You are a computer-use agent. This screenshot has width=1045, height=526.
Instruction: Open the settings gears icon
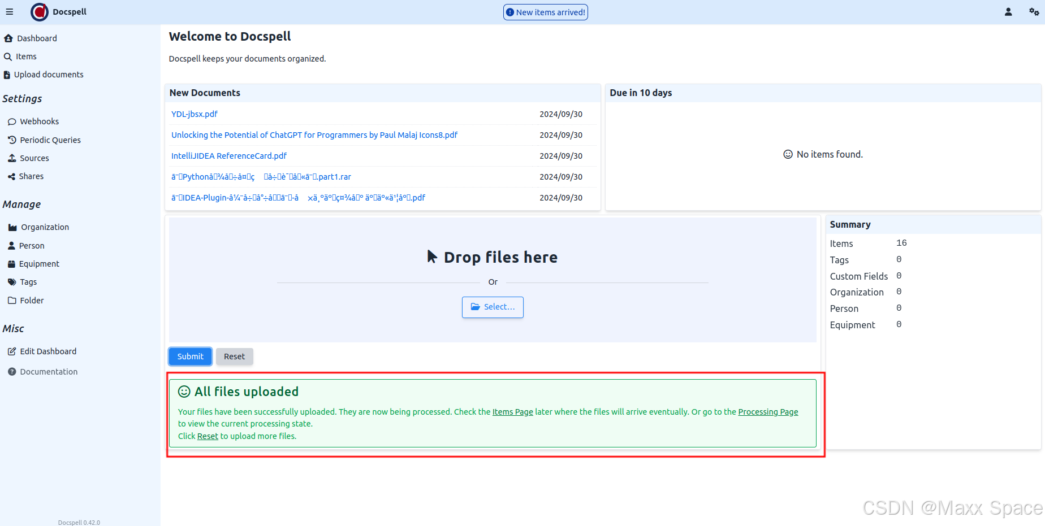(x=1034, y=12)
